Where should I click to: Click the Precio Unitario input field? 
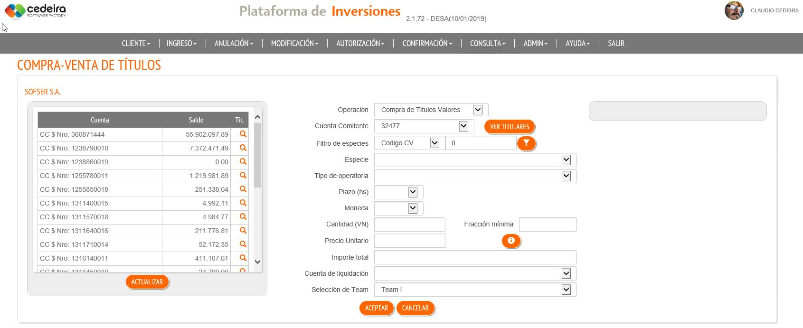tap(410, 241)
